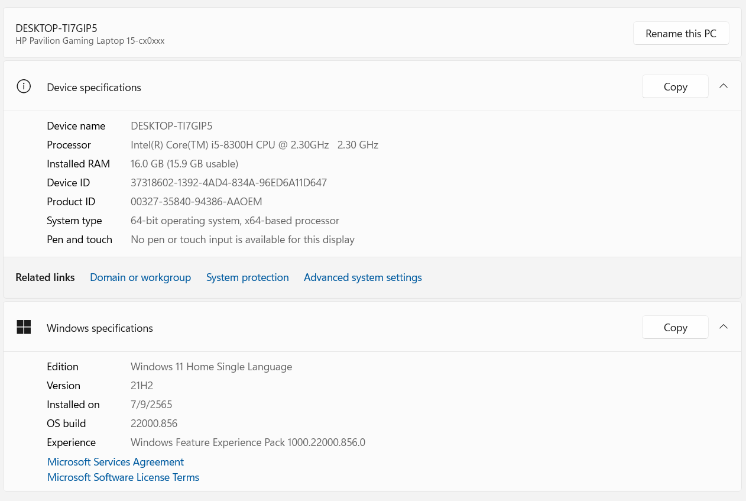The image size is (746, 501).
Task: Click the Product ID value 00327-35840-94386-AAOEM
Action: 196,202
